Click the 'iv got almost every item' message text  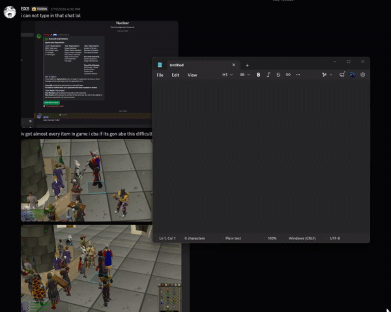86,134
